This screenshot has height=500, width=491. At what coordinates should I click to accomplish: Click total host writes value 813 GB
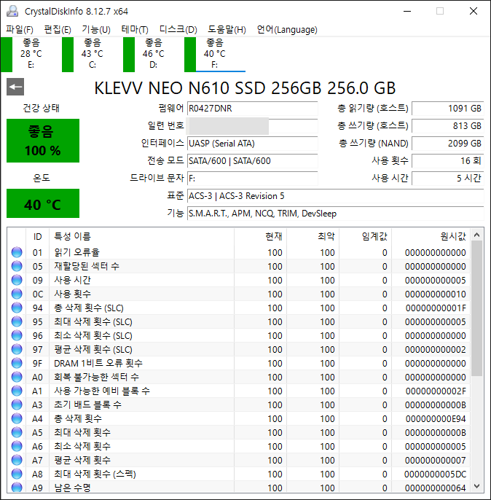tap(448, 126)
